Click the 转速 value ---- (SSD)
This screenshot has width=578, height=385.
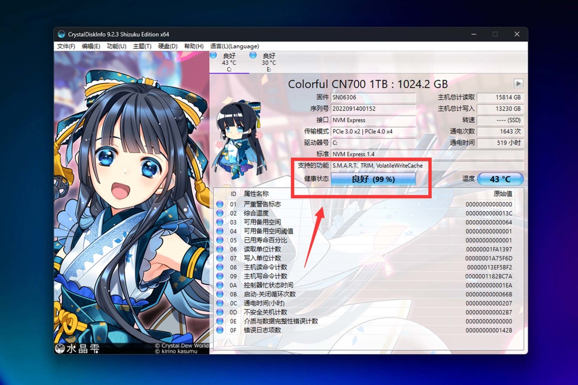(x=500, y=120)
